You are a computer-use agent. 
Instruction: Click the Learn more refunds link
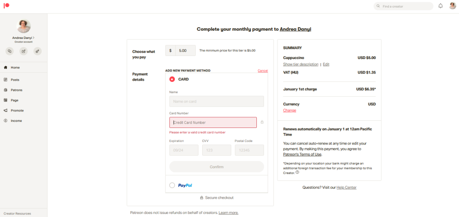(228, 213)
